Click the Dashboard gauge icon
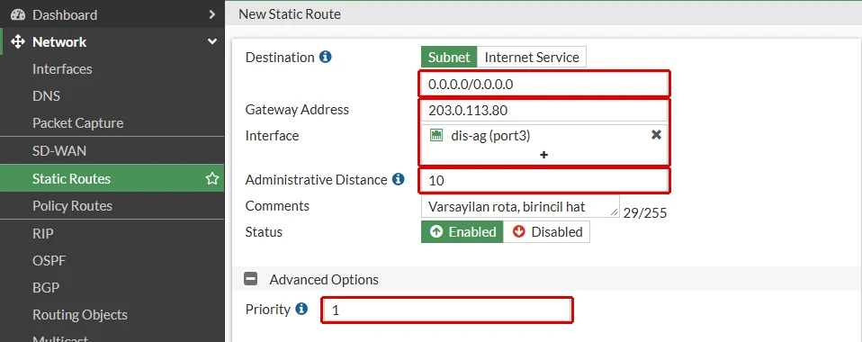The height and width of the screenshot is (342, 862). 18,14
